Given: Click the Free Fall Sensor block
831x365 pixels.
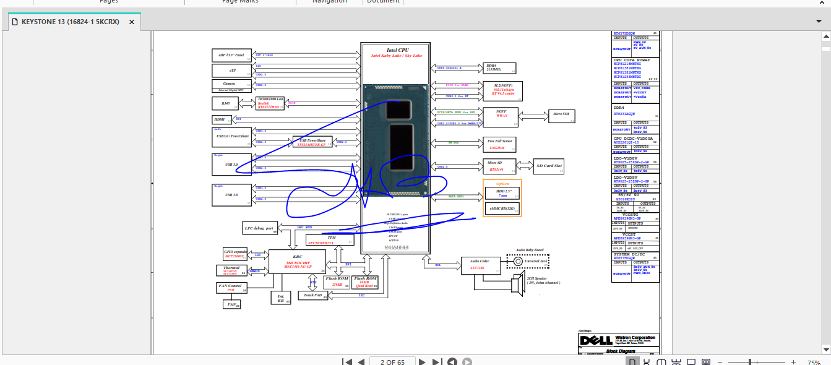Looking at the screenshot, I should pos(500,144).
